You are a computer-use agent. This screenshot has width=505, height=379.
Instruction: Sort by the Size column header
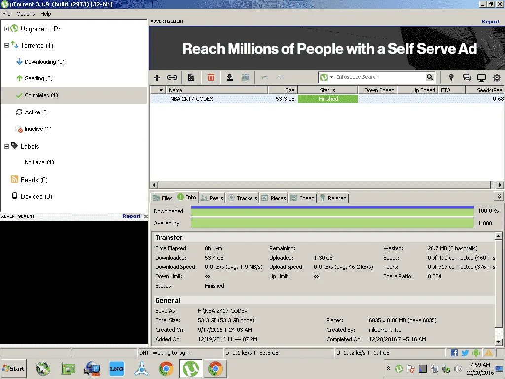(x=283, y=90)
